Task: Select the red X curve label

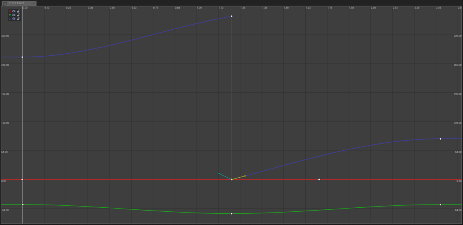Action: pos(10,11)
